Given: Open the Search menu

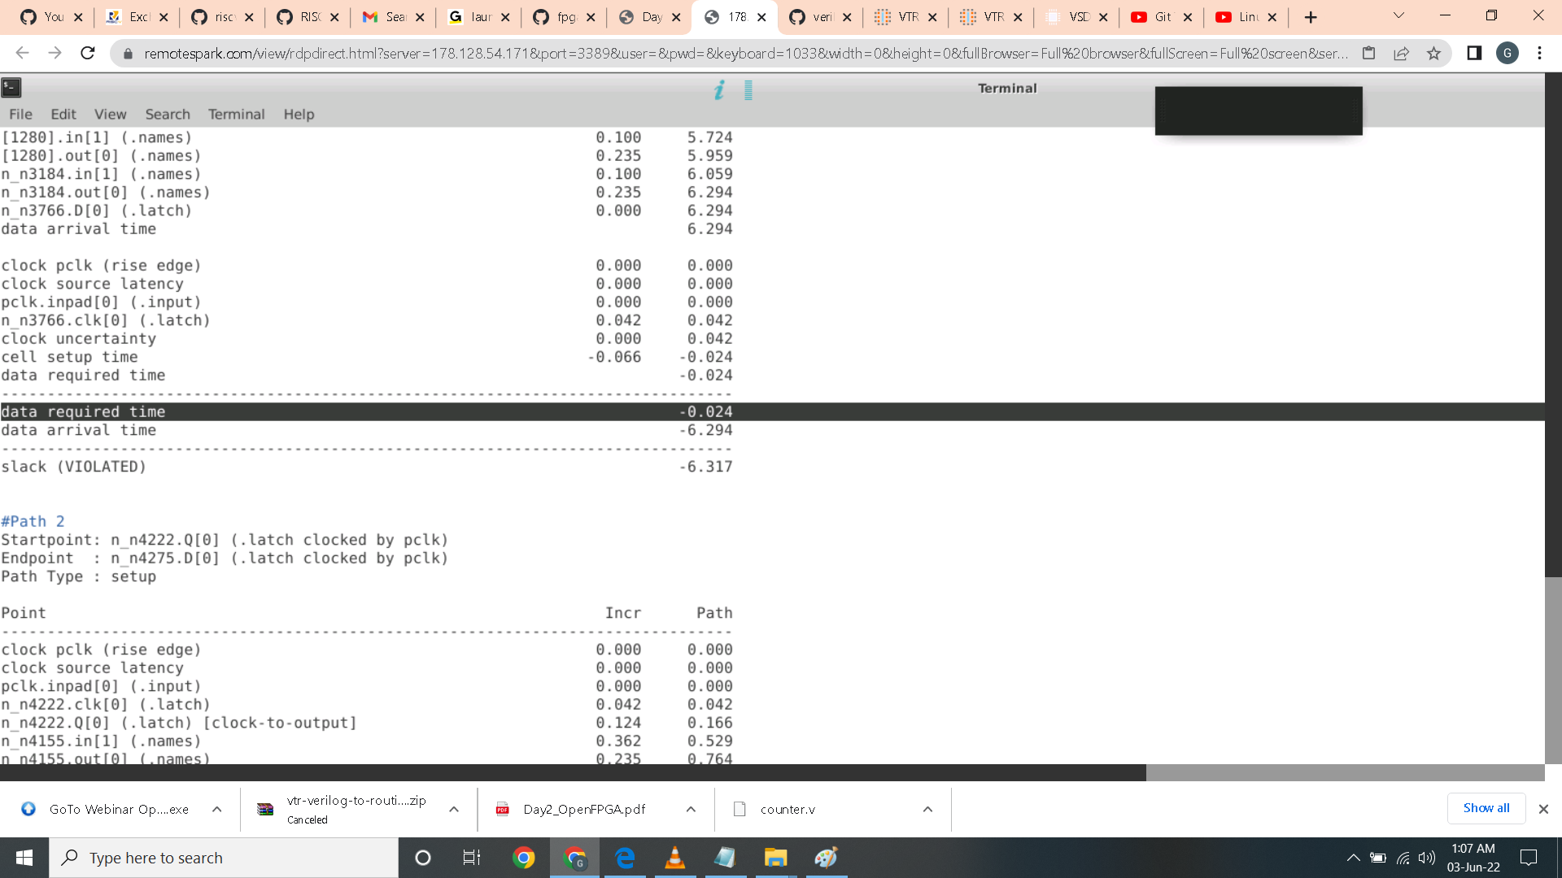Looking at the screenshot, I should click(x=168, y=115).
